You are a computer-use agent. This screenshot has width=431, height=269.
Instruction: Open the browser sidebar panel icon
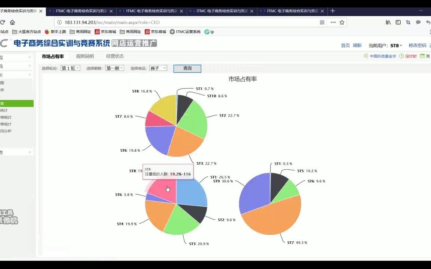[398, 22]
